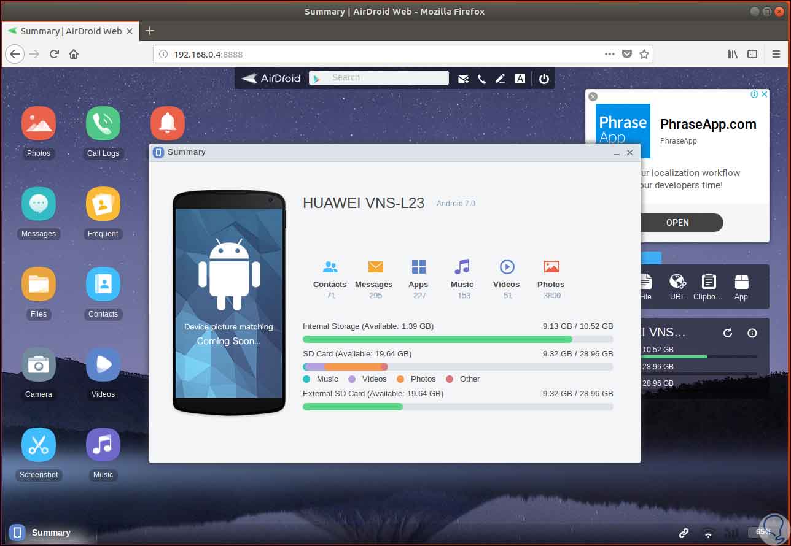Reload the current page

coord(54,54)
